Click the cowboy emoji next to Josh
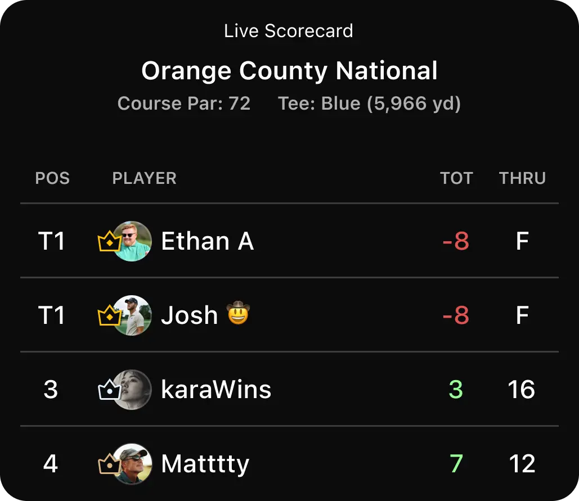 point(238,313)
